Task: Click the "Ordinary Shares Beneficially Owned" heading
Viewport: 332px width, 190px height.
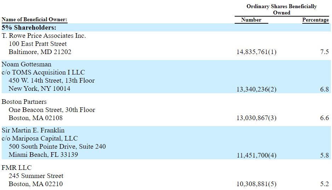Action: coord(281,10)
